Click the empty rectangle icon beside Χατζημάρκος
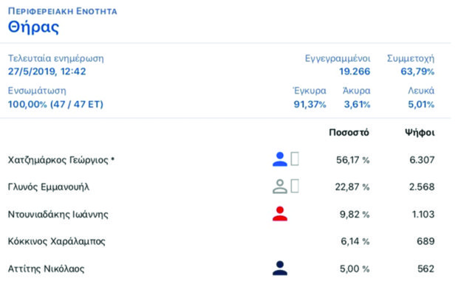Viewport: 458px width, 284px height. 295,159
